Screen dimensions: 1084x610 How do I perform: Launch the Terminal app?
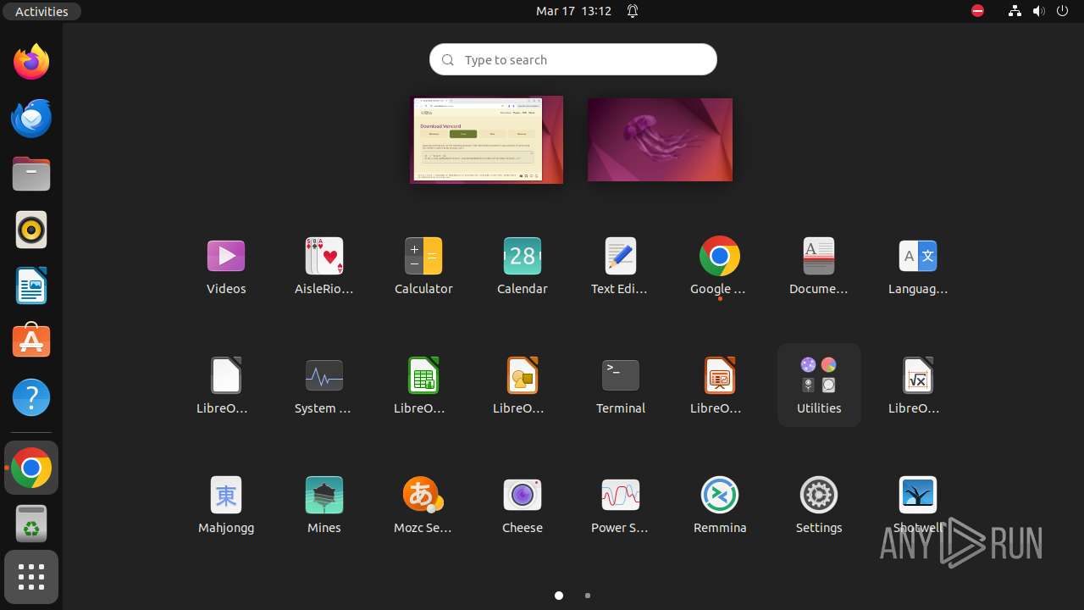[x=621, y=385]
